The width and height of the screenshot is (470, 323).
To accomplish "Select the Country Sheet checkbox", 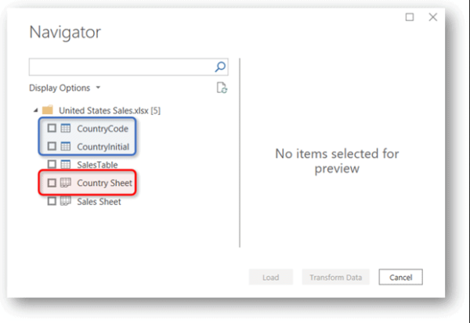I will click(x=52, y=183).
